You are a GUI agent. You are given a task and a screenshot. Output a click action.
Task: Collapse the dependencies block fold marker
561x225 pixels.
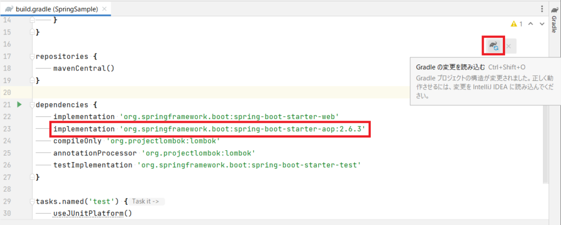coord(33,104)
